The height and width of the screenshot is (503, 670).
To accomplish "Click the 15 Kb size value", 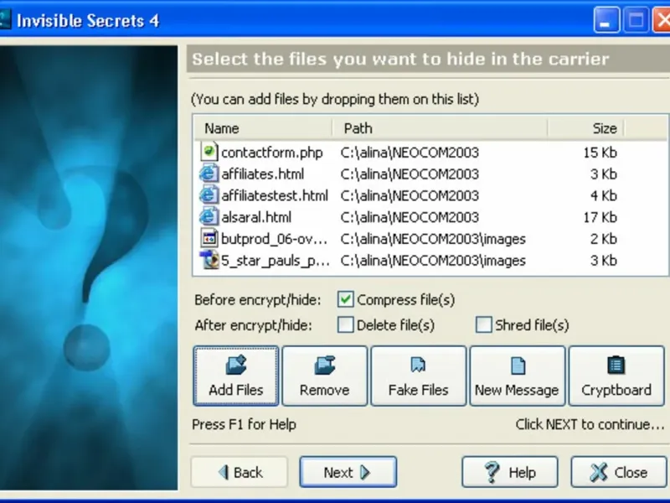I will (x=600, y=153).
